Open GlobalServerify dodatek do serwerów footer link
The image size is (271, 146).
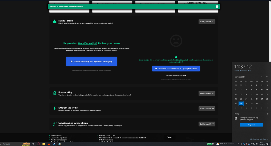pos(122,138)
